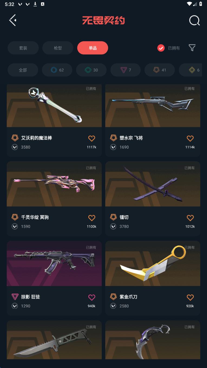Like 紫金爪刀 via heart icon
This screenshot has width=207, height=368.
pos(190,297)
